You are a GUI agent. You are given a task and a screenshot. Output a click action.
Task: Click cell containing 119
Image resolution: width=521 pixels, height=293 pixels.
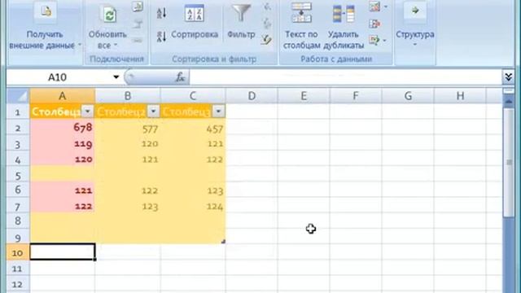coord(63,143)
